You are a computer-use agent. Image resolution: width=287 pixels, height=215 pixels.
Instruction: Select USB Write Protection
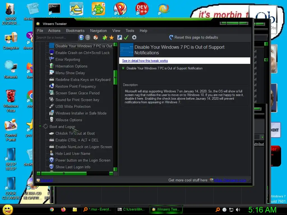click(x=73, y=106)
